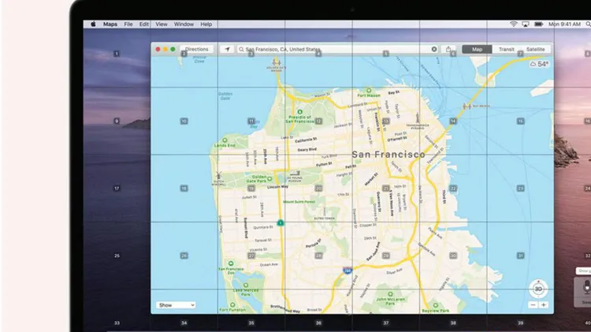Select the Bayview Park marker
591x332 pixels.
tap(436, 305)
